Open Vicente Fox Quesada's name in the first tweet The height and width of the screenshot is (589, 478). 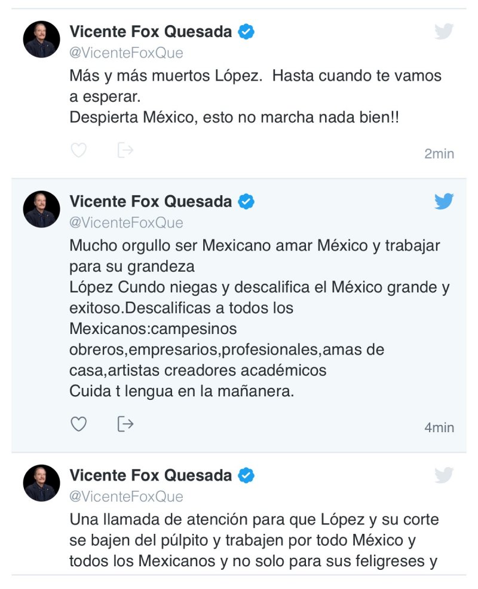click(x=151, y=32)
